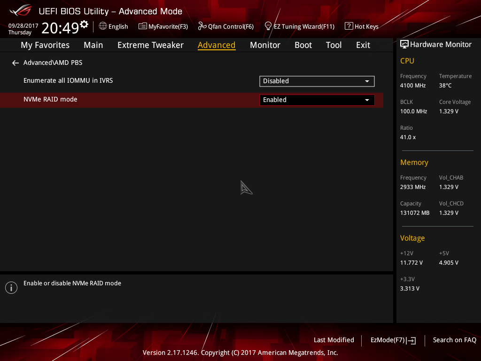The image size is (481, 361).
Task: Click Search on FAQ
Action: 454,340
